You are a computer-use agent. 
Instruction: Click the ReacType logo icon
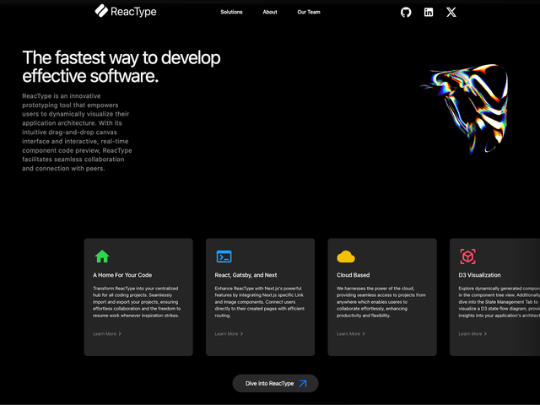click(x=101, y=11)
